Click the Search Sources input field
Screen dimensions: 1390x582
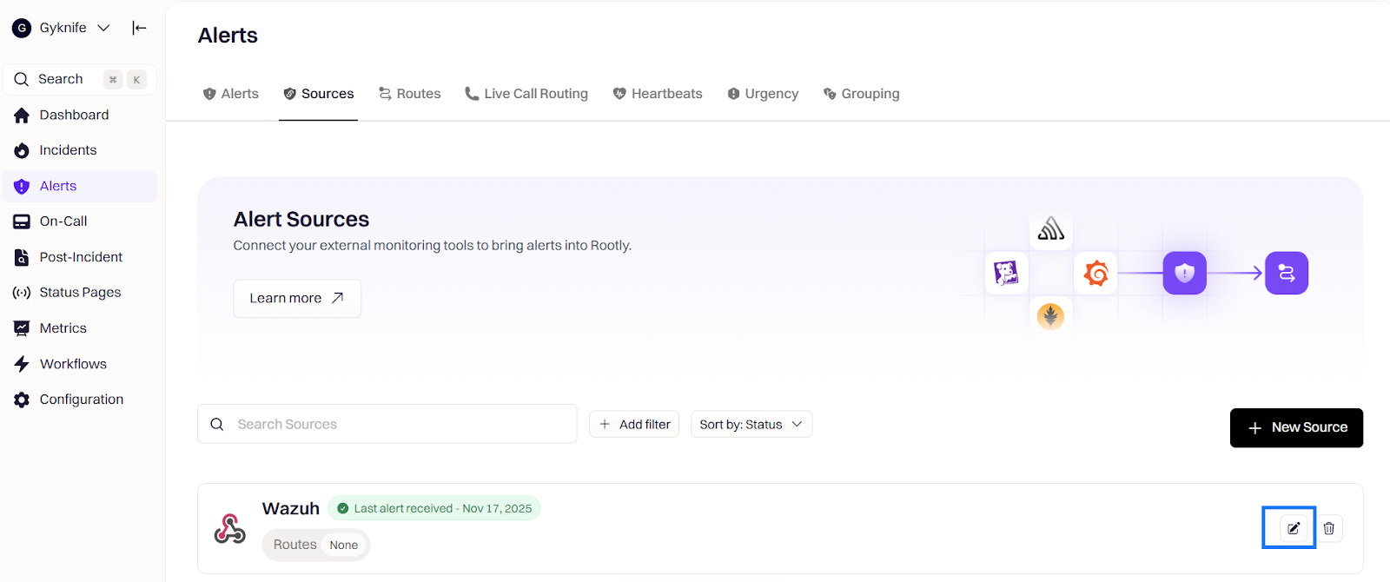click(x=387, y=424)
